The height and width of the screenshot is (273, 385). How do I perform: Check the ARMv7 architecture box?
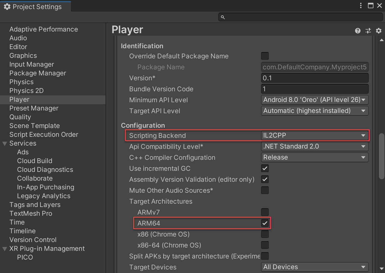click(x=265, y=212)
